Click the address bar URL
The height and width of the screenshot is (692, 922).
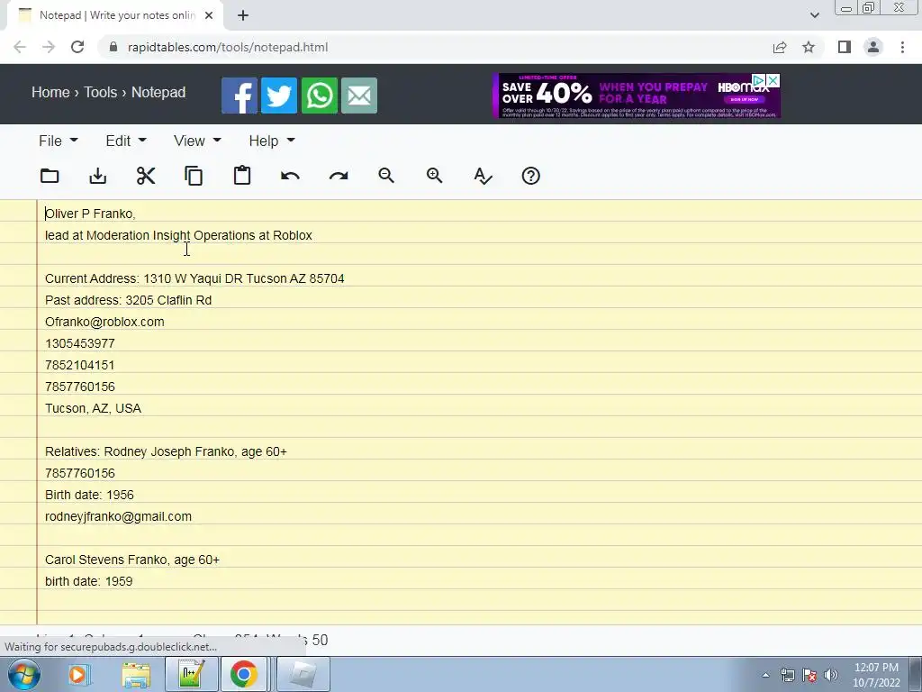pos(228,47)
